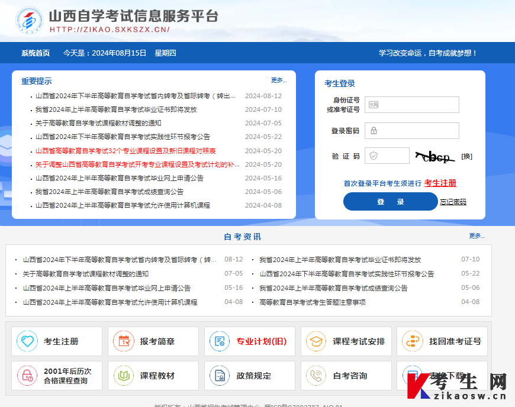This screenshot has height=407, width=515.
Task: Click the platform logo in the header
Action: [28, 22]
